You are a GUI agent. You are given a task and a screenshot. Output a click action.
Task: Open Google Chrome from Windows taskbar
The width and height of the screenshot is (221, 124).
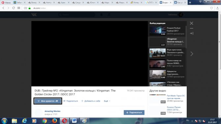tap(45, 121)
